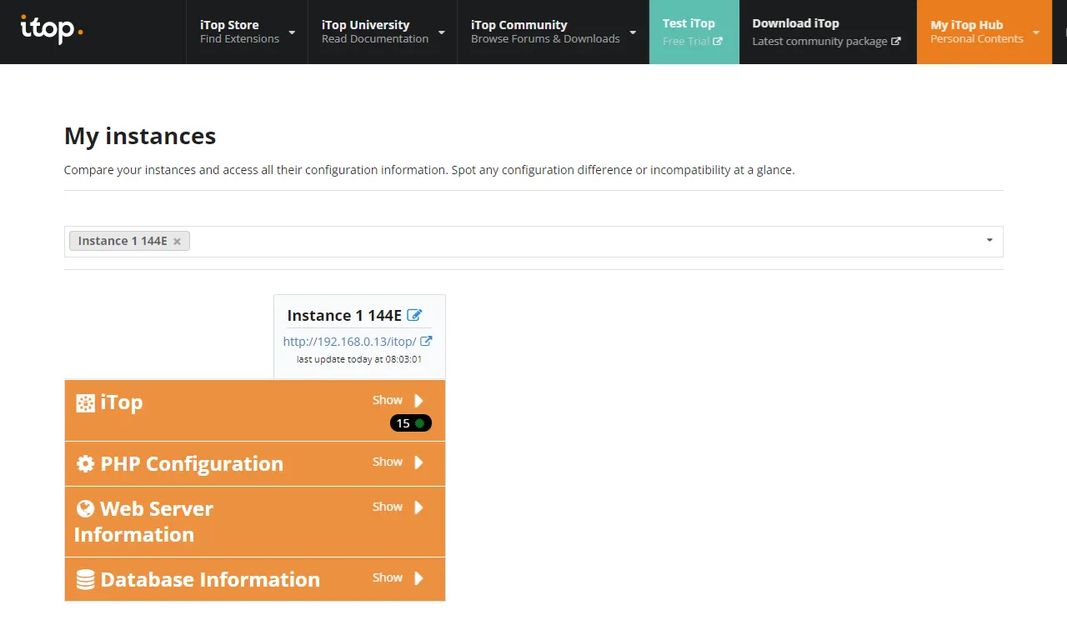
Task: Click external link icon beside instance URL
Action: pos(426,341)
